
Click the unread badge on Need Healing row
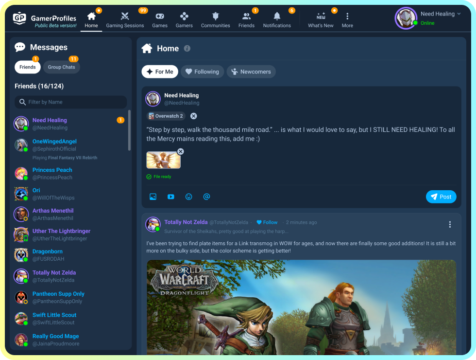pos(120,120)
